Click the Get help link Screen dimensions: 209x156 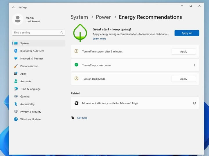pos(82,118)
